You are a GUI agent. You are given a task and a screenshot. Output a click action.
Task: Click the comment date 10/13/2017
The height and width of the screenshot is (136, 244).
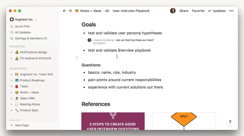[99, 43]
